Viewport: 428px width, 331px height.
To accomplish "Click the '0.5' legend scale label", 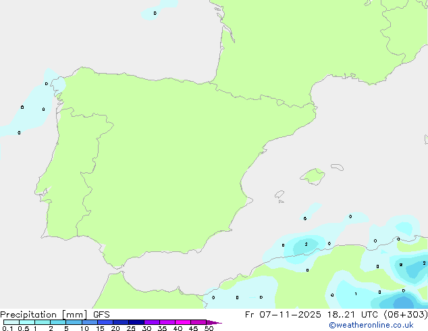I will [24, 328].
